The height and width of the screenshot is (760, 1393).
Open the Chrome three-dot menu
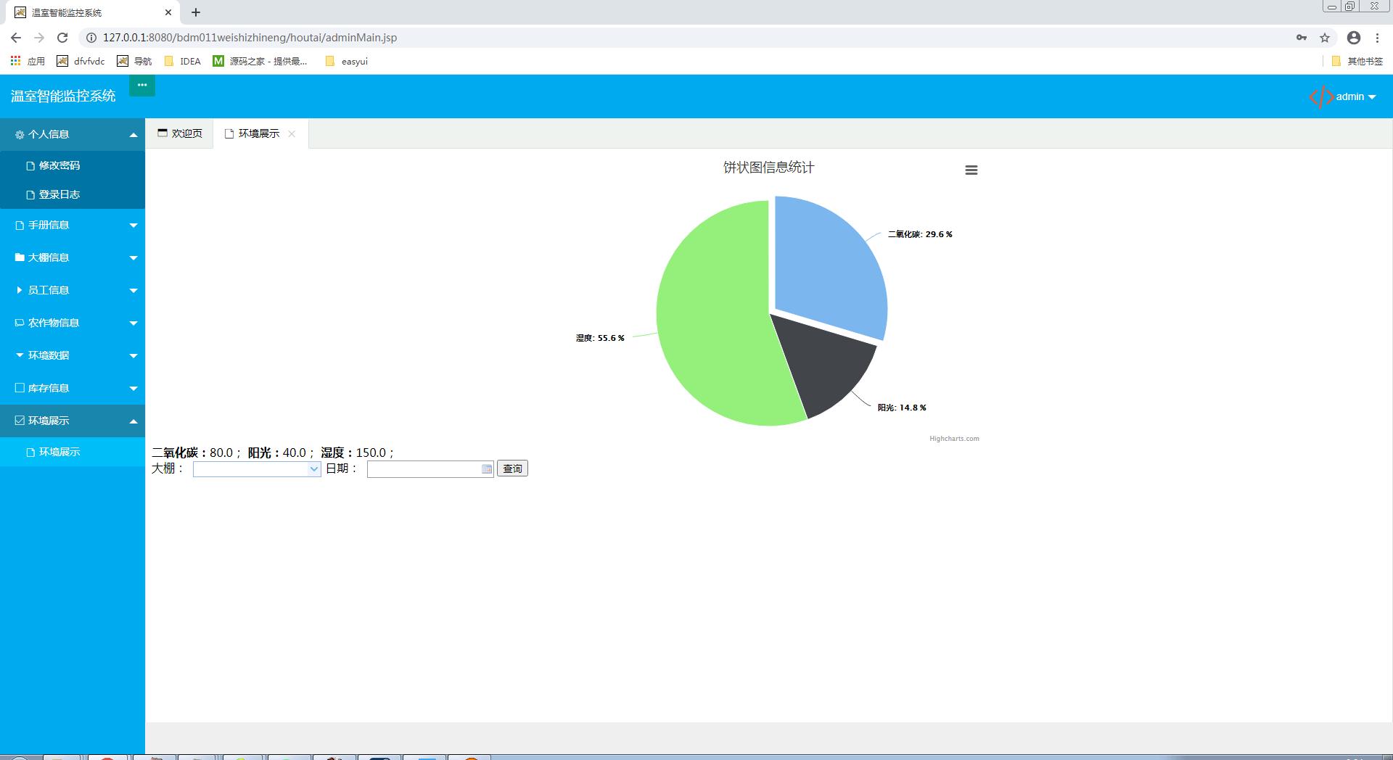[x=1377, y=38]
